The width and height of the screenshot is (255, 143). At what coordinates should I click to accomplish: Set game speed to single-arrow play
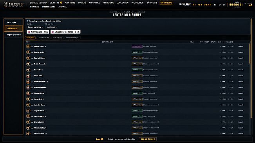[x=194, y=5]
